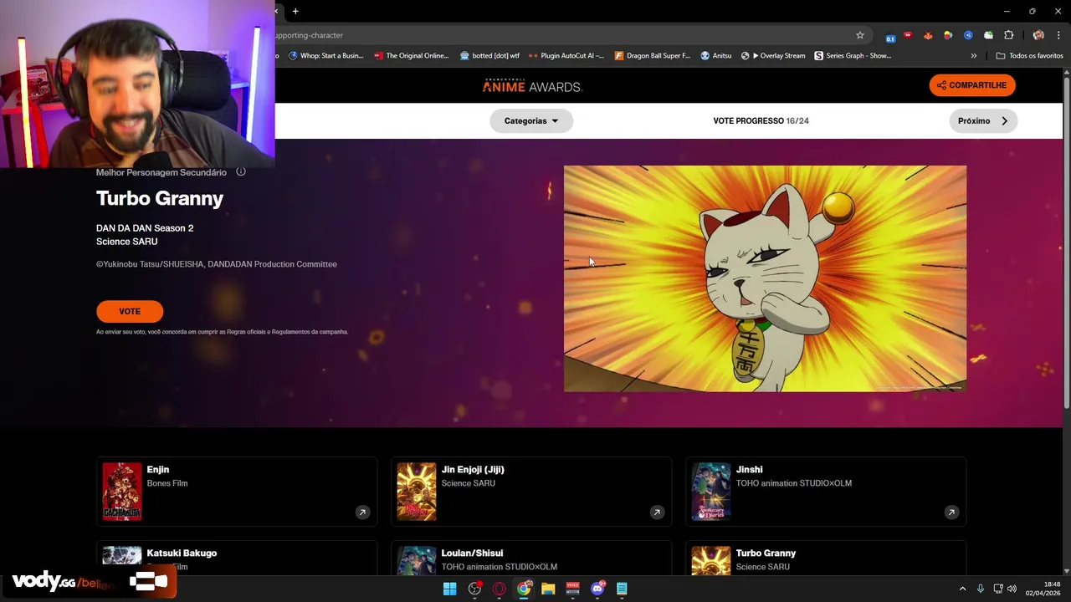Open File Explorer from the taskbar
The image size is (1071, 602).
548,589
